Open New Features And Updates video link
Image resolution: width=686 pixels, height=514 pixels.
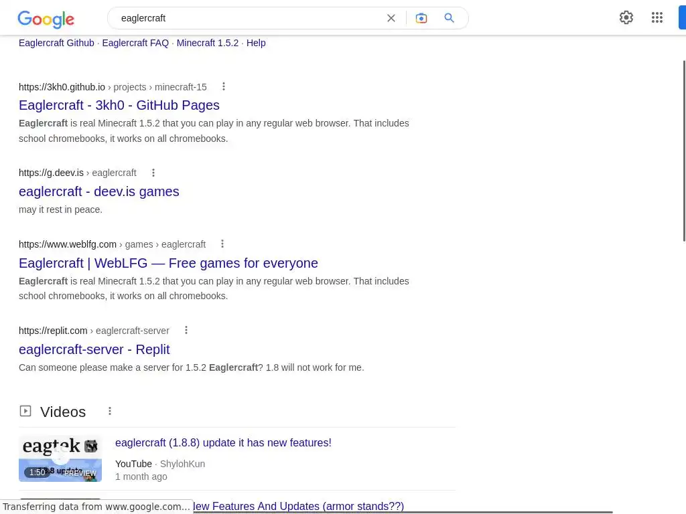pyautogui.click(x=298, y=506)
